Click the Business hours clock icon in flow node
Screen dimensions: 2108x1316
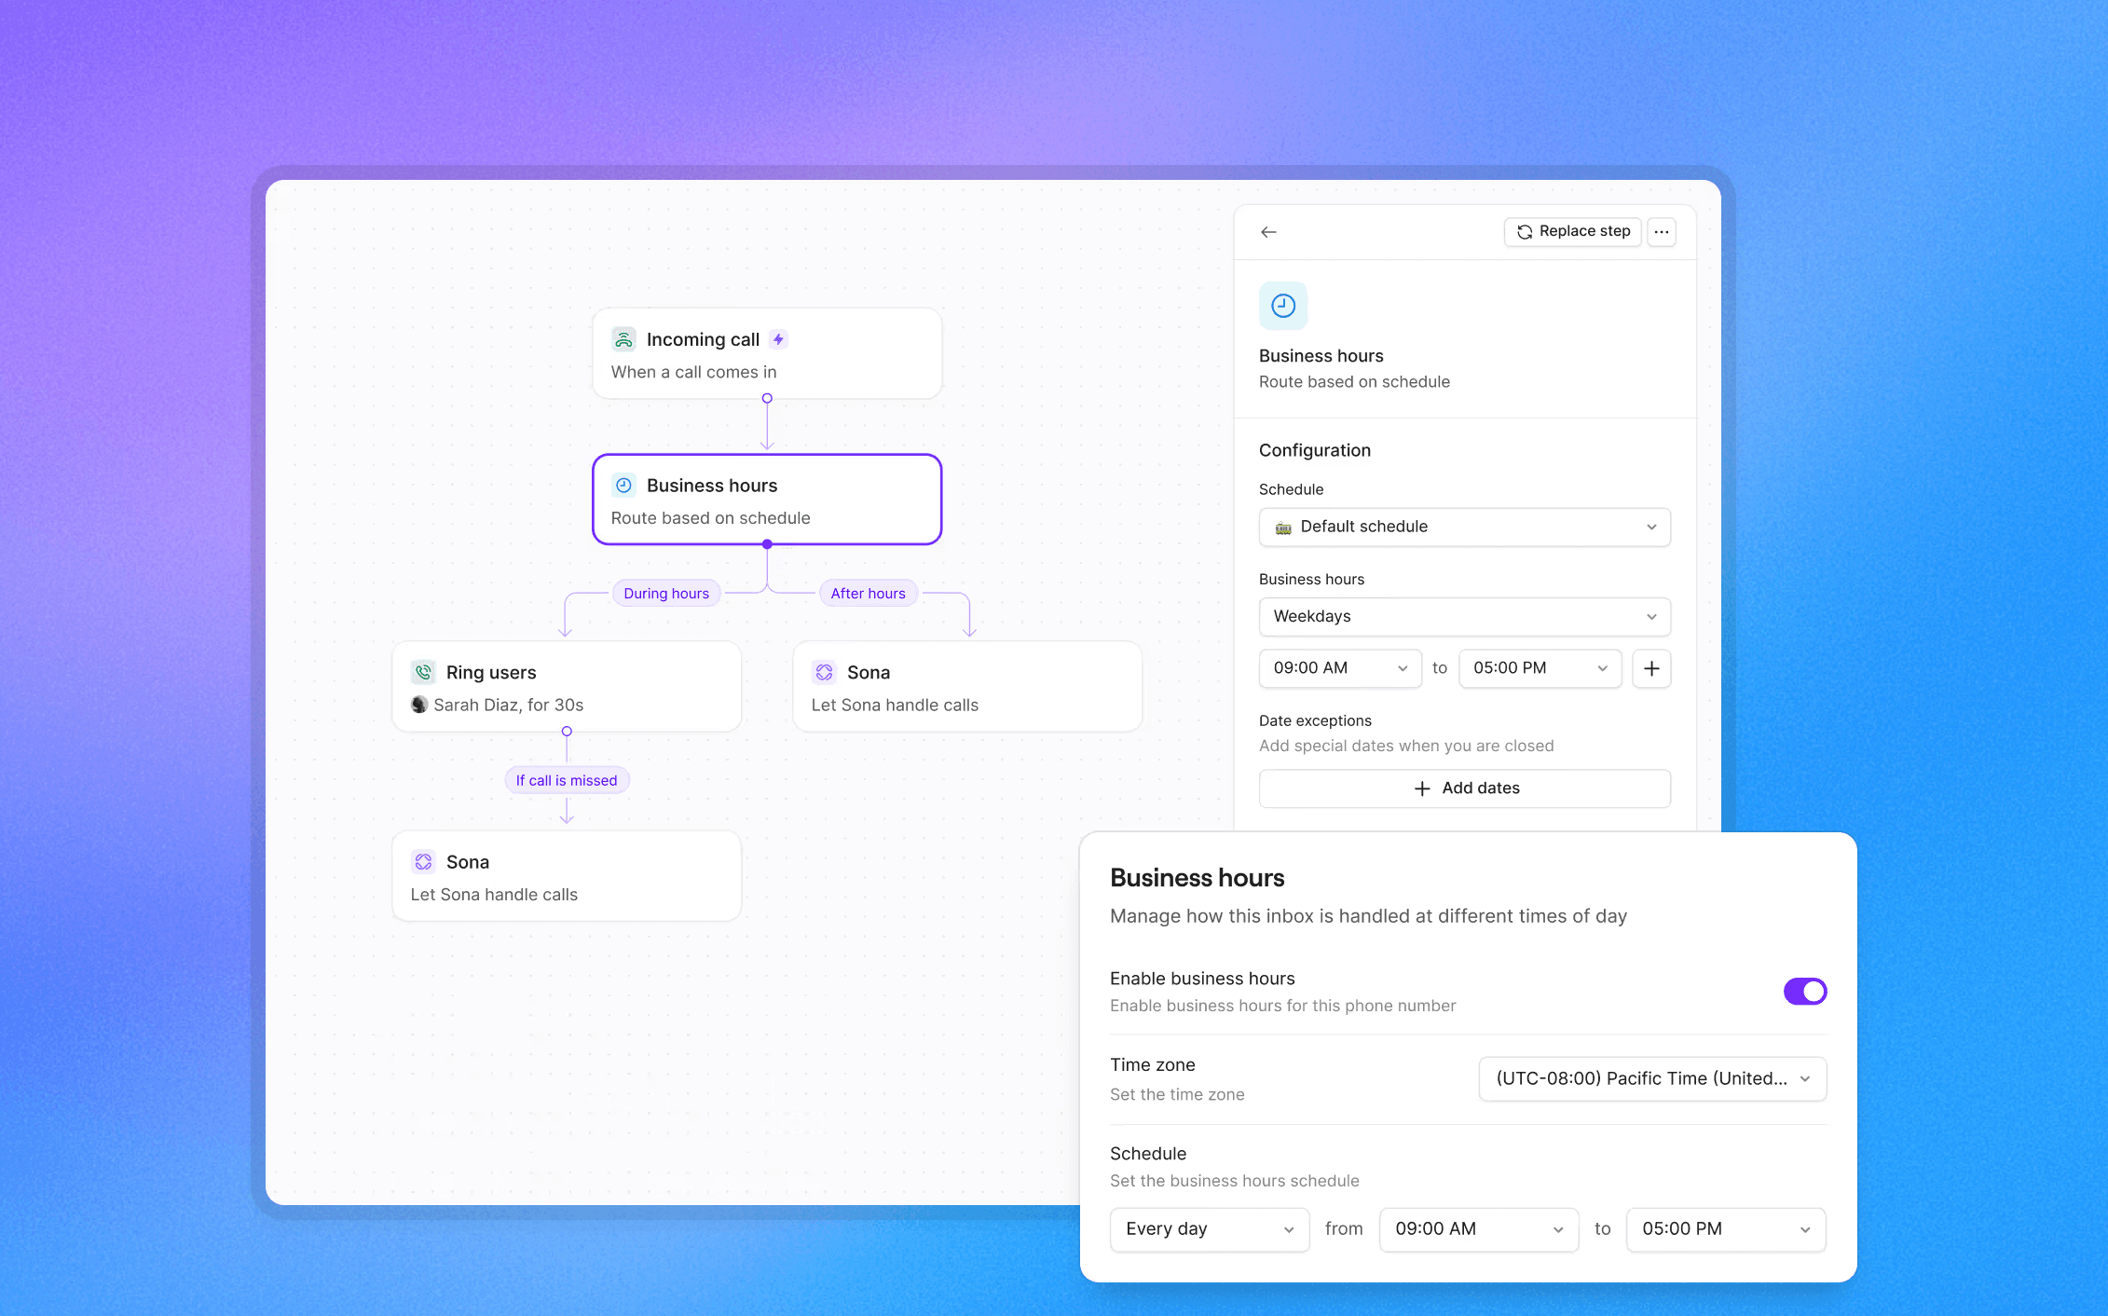[623, 486]
